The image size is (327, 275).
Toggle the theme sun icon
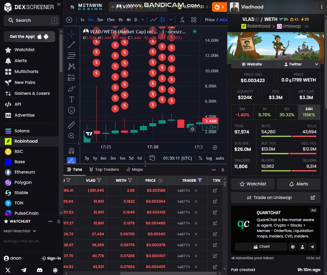point(55,270)
